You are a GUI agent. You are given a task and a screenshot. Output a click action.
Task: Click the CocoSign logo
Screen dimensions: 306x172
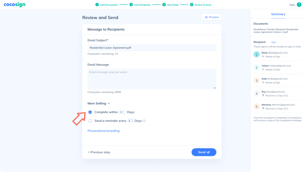pos(15,5)
